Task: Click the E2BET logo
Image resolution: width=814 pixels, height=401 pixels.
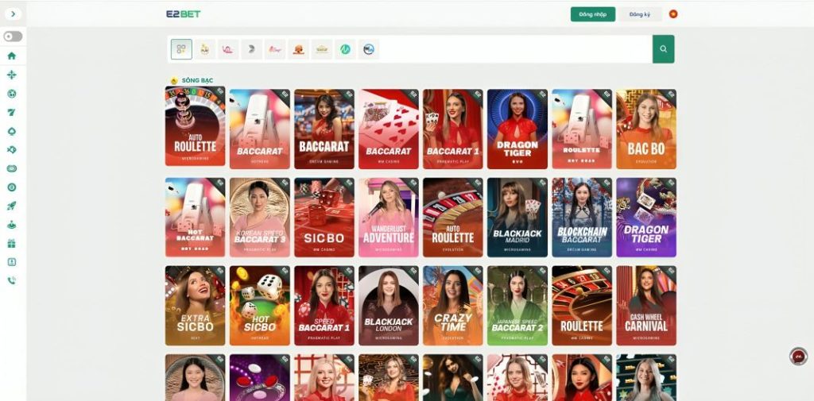Action: (184, 14)
